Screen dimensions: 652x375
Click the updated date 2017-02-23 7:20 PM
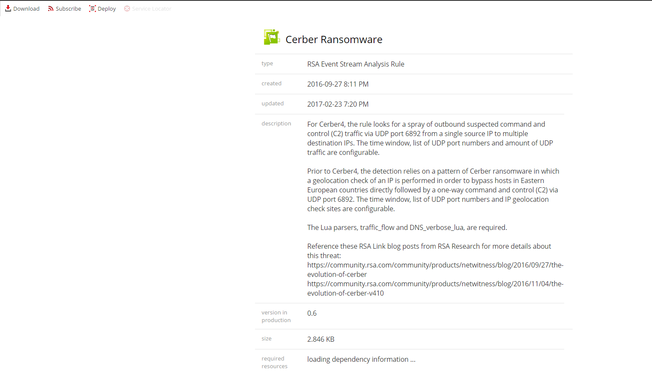pos(338,104)
